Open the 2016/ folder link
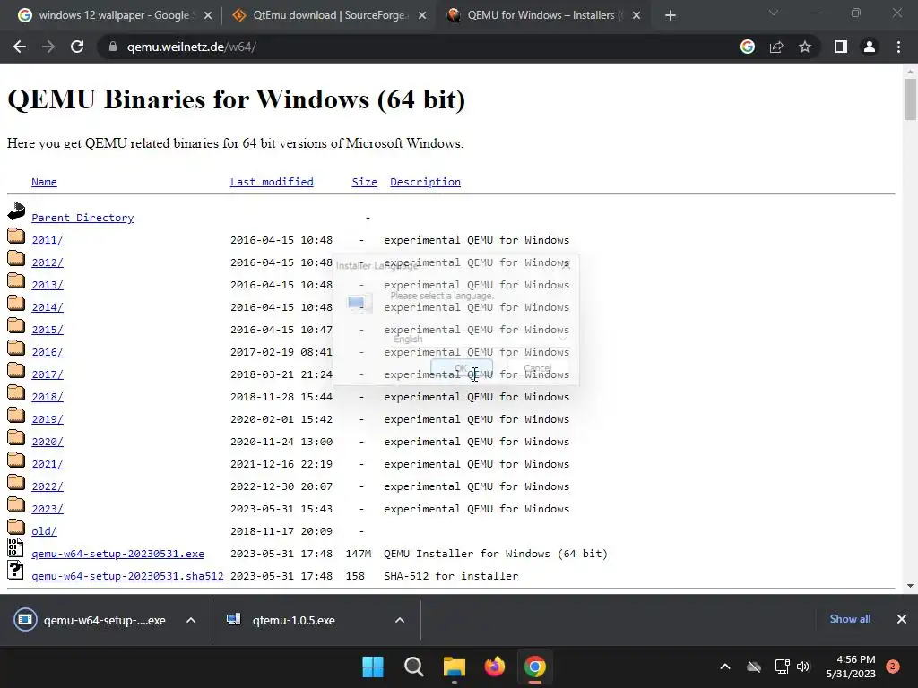The width and height of the screenshot is (918, 688). [48, 352]
